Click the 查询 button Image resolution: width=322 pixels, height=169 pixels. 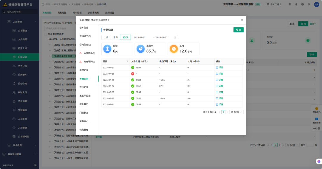303,24
